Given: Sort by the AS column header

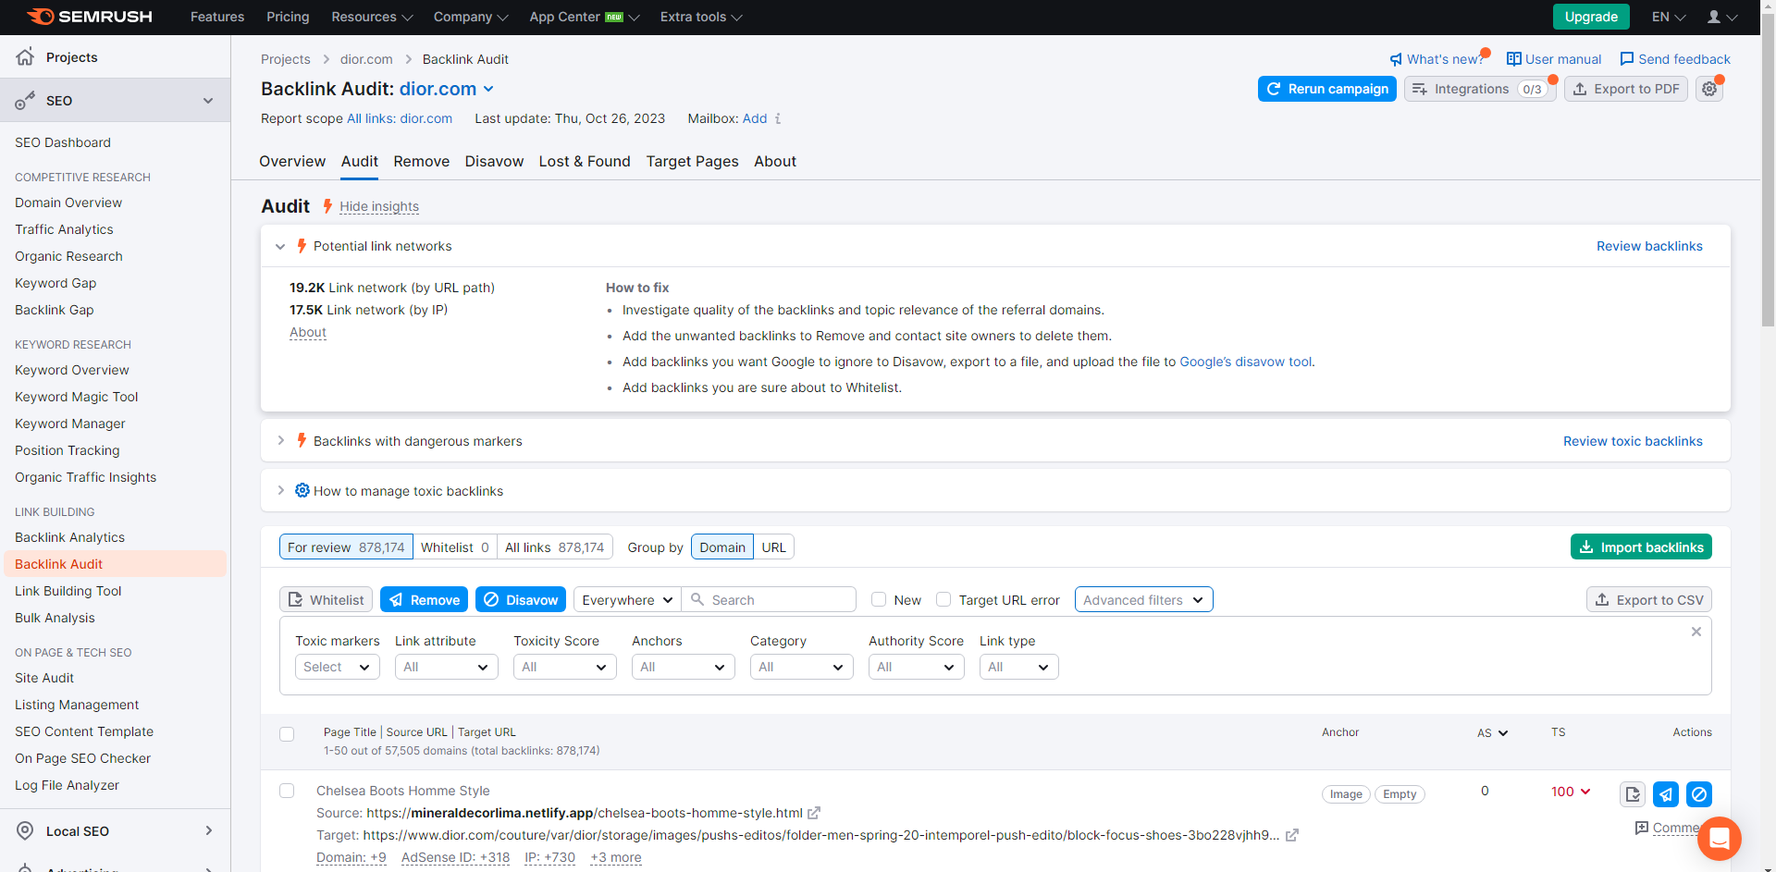Looking at the screenshot, I should 1492,732.
